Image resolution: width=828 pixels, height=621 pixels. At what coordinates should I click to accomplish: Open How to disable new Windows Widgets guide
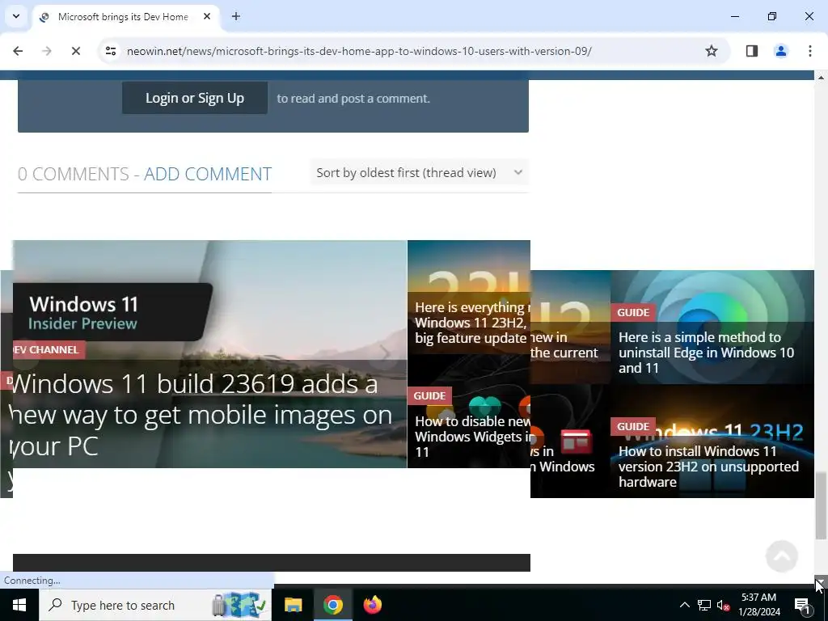[472, 437]
